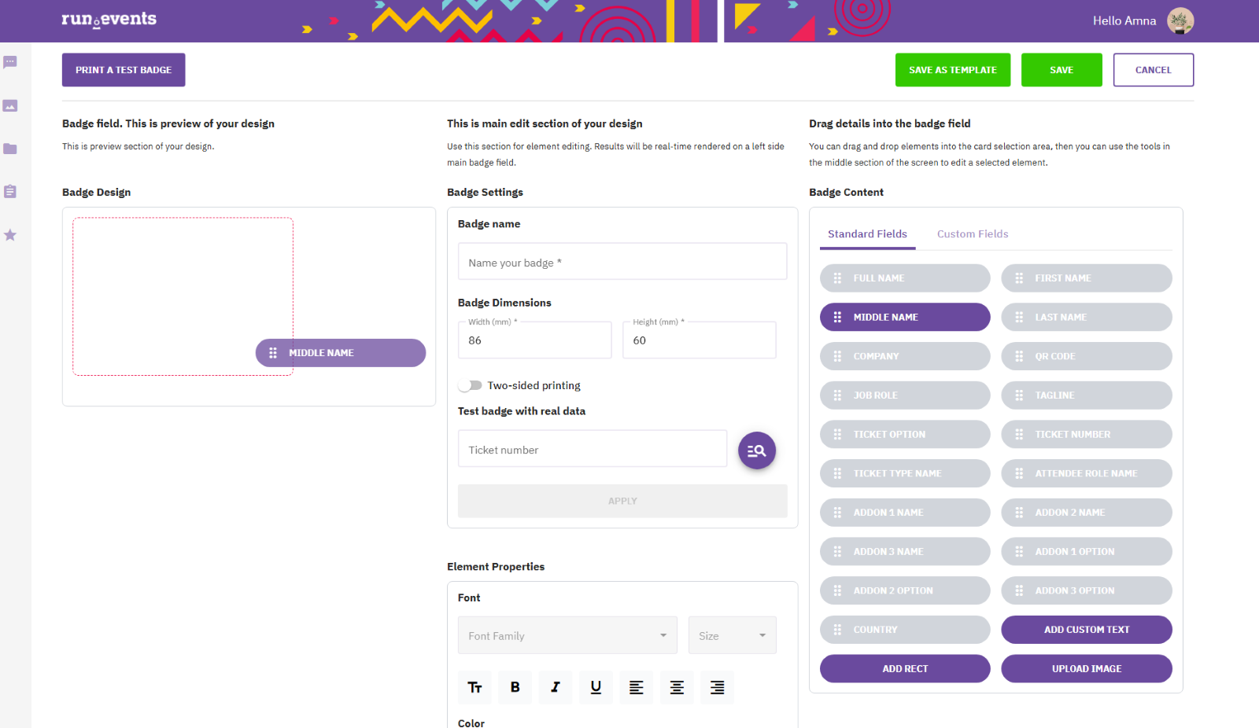Expand the font Size dropdown
Viewport: 1259px width, 728px height.
point(733,635)
